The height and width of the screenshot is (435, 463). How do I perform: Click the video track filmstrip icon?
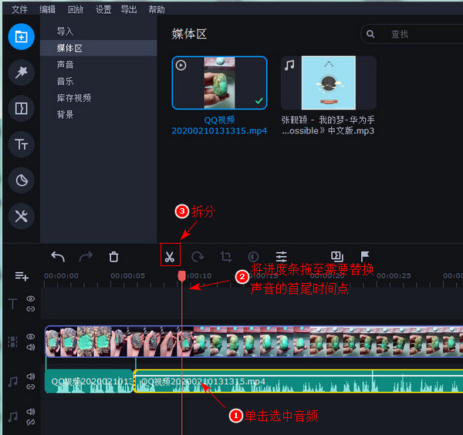coord(12,342)
